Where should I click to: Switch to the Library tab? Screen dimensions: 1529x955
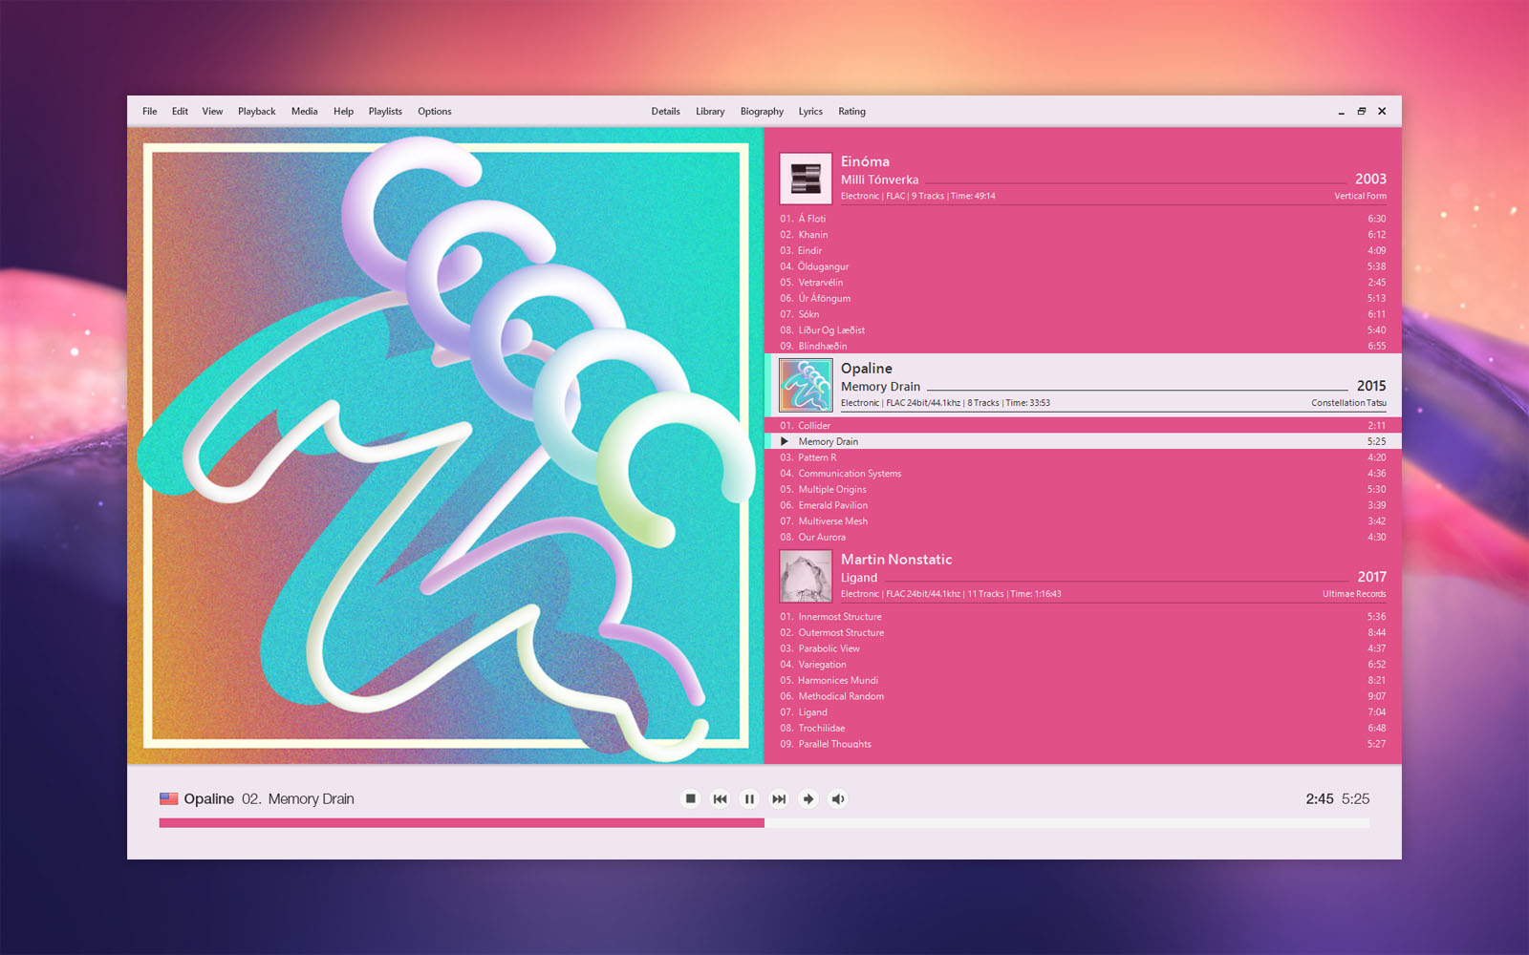click(x=710, y=111)
